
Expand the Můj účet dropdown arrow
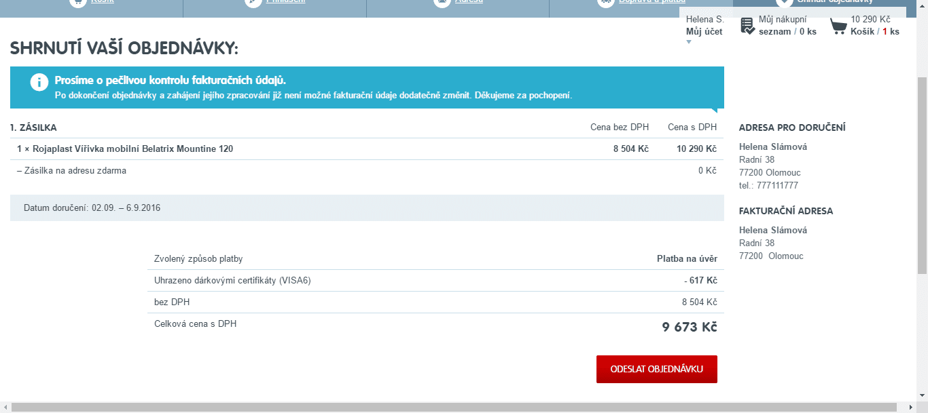pyautogui.click(x=688, y=42)
